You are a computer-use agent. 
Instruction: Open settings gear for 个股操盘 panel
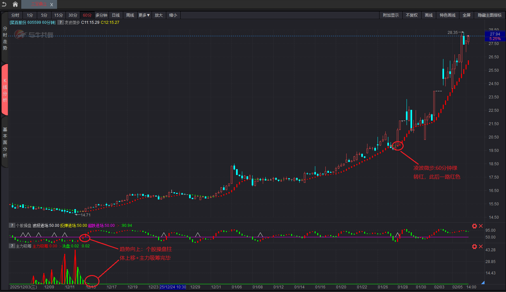pyautogui.click(x=474, y=226)
